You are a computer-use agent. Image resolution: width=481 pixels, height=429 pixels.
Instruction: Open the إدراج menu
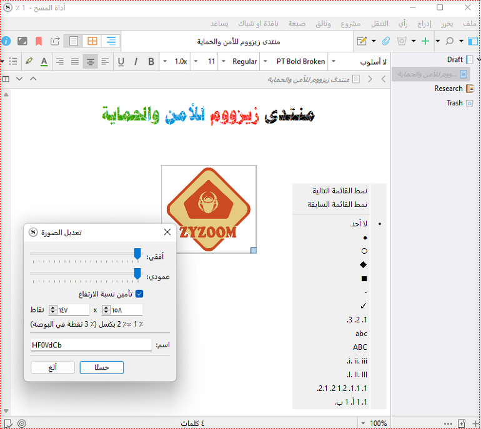click(x=424, y=24)
